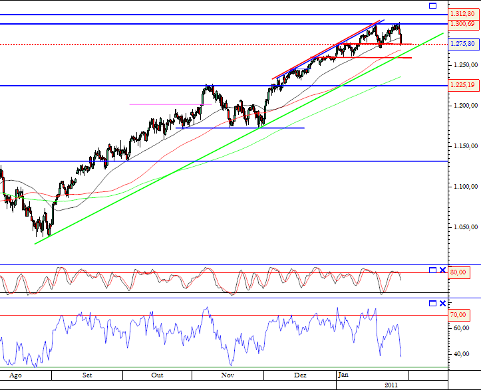Close the stochastic indicator panel
The image size is (481, 390).
tap(442, 270)
